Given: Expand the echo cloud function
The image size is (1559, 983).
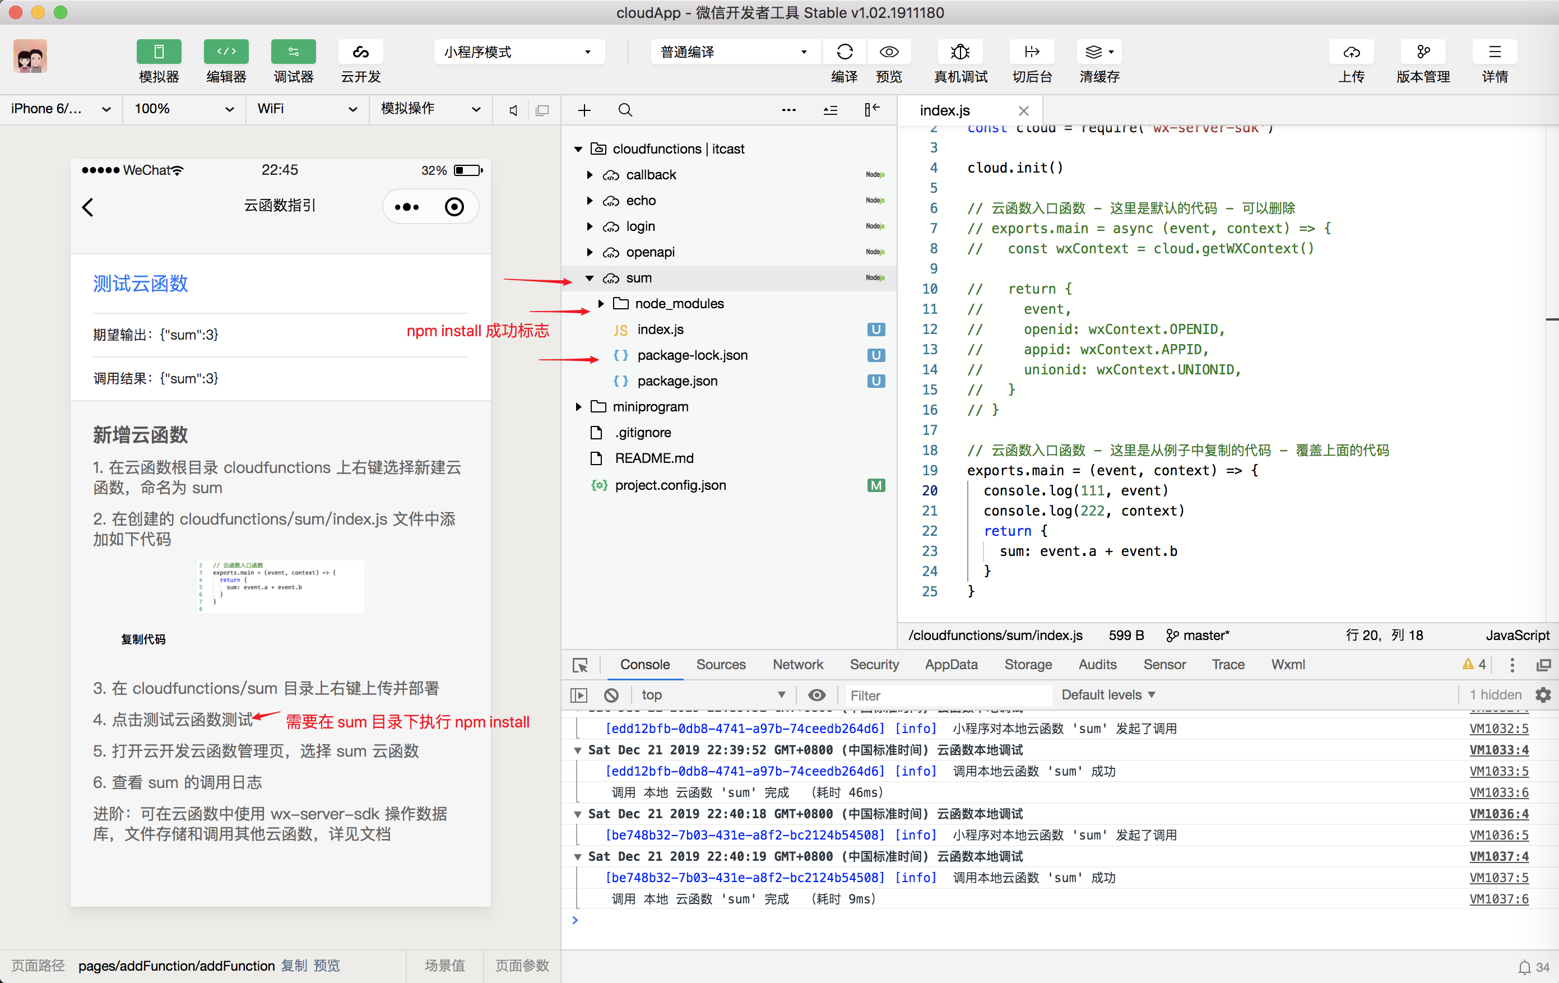Looking at the screenshot, I should (590, 201).
